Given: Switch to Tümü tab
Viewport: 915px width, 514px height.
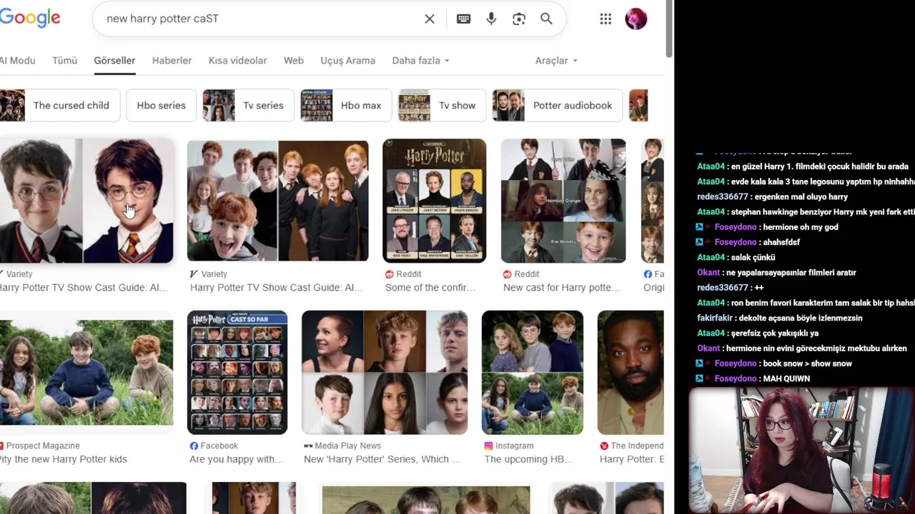Looking at the screenshot, I should 64,61.
